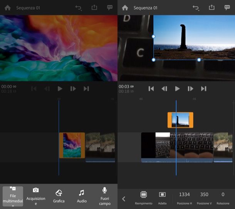Tap the 00:03 09 timecode
Viewport: 235px width, 209px height.
tap(126, 87)
